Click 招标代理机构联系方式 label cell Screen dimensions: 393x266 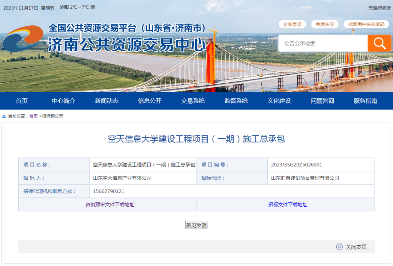(x=54, y=191)
